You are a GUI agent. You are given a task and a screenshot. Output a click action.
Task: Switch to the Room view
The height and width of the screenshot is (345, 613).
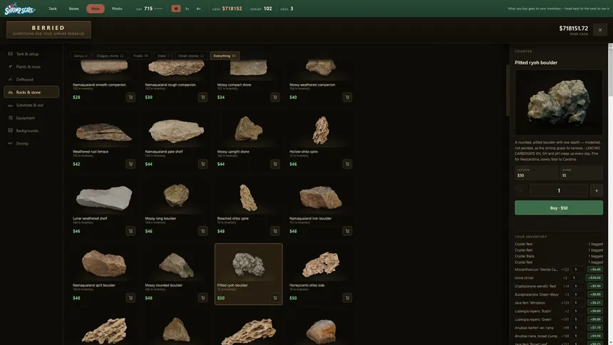pyautogui.click(x=74, y=9)
